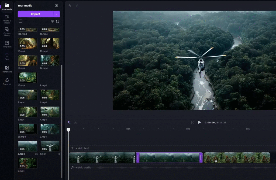
Task: Select the 15.mp4 media thumbnail
Action: (x=27, y=60)
